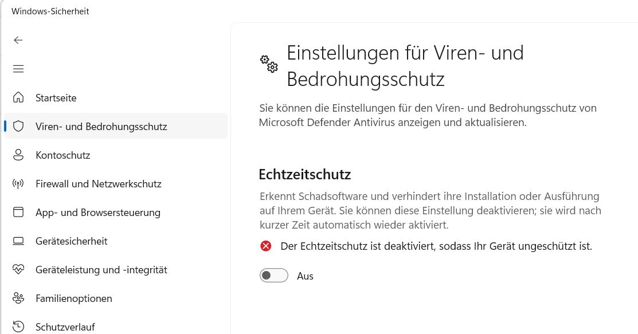Viewport: 638px width, 334px height.
Task: Select Viren- und Bedrohungsschutz menu item
Action: [x=101, y=127]
